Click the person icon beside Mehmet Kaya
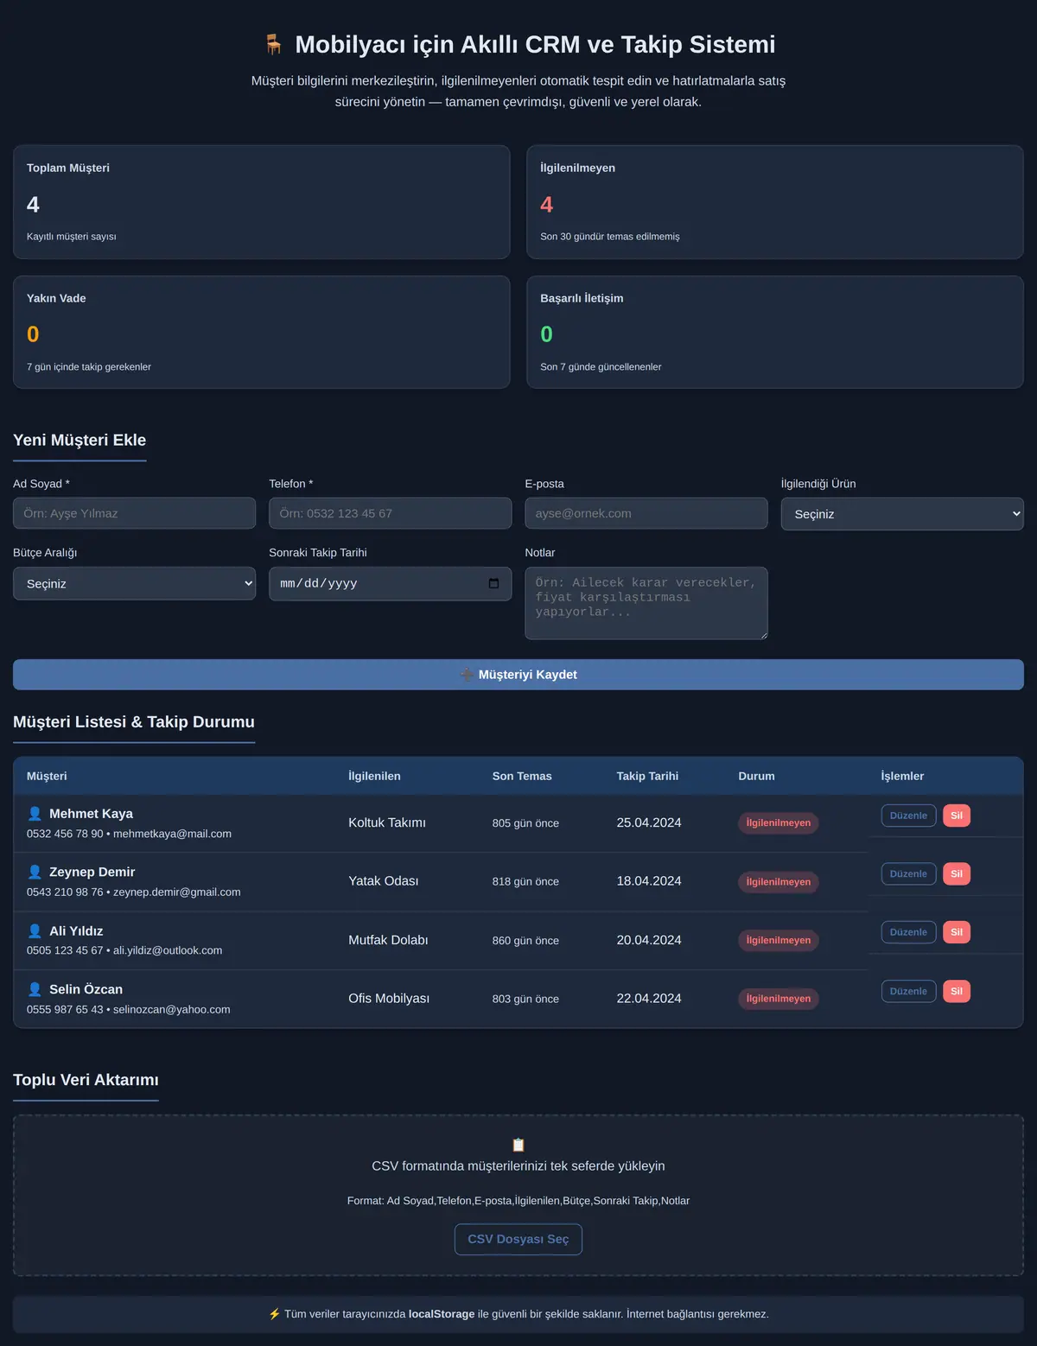 click(x=35, y=814)
